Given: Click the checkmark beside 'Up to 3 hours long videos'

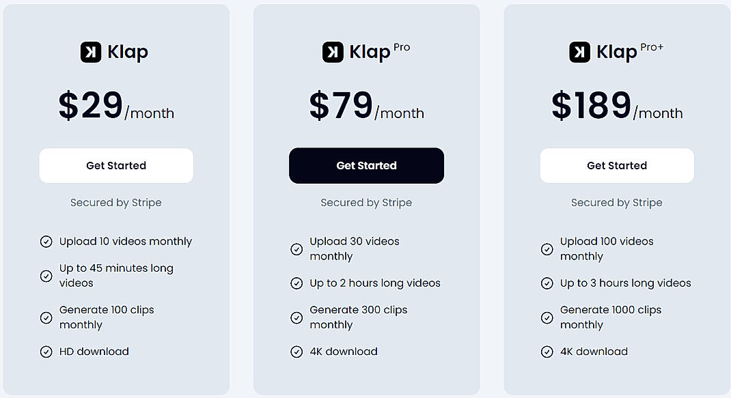Looking at the screenshot, I should (x=547, y=283).
